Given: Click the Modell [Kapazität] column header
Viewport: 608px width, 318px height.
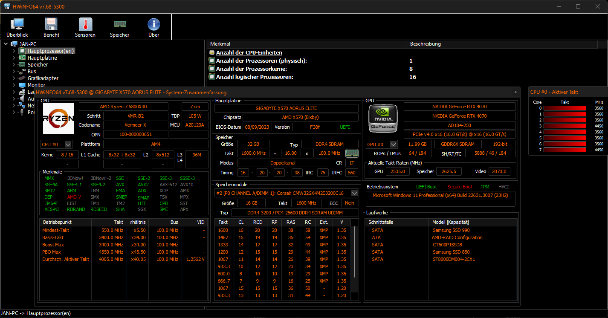Looking at the screenshot, I should coord(472,222).
